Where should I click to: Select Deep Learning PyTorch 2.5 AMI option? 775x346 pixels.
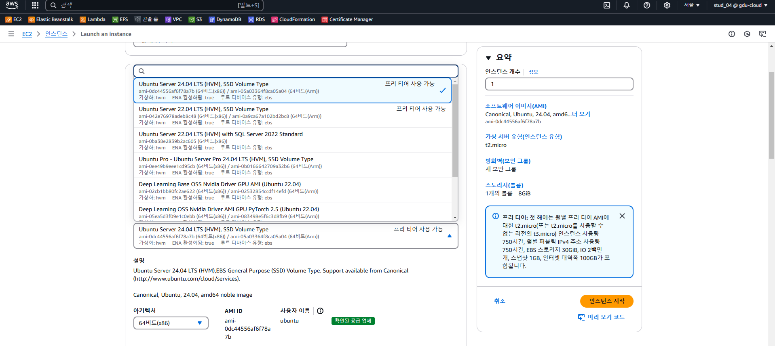[x=293, y=212]
